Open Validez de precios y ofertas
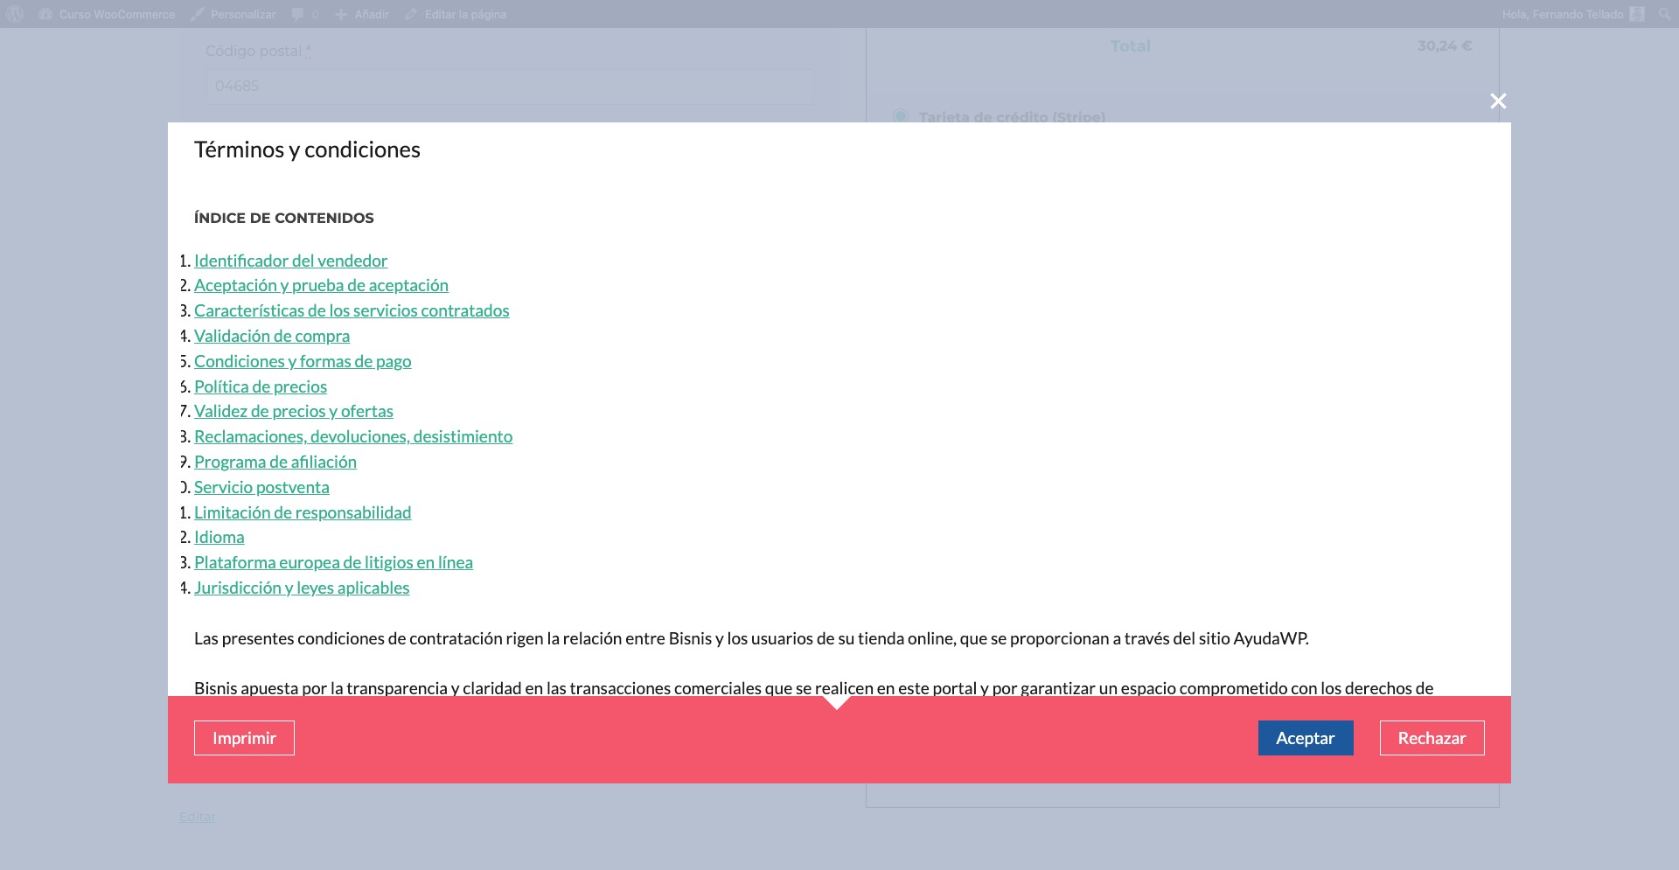The image size is (1679, 870). pos(294,411)
